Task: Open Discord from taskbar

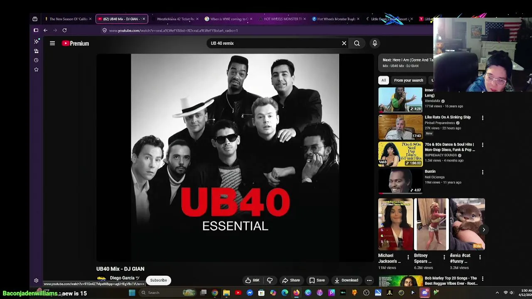Action: pos(424,293)
